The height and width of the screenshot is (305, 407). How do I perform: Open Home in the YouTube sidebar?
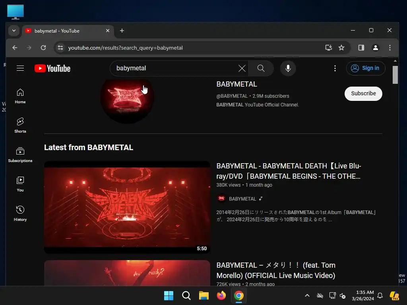(20, 96)
